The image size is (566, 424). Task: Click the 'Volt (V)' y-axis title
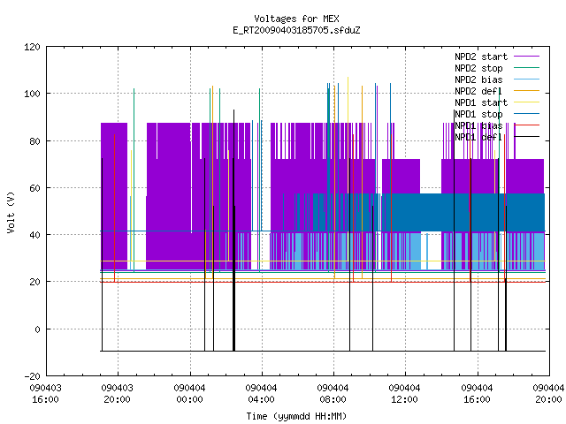tap(11, 212)
